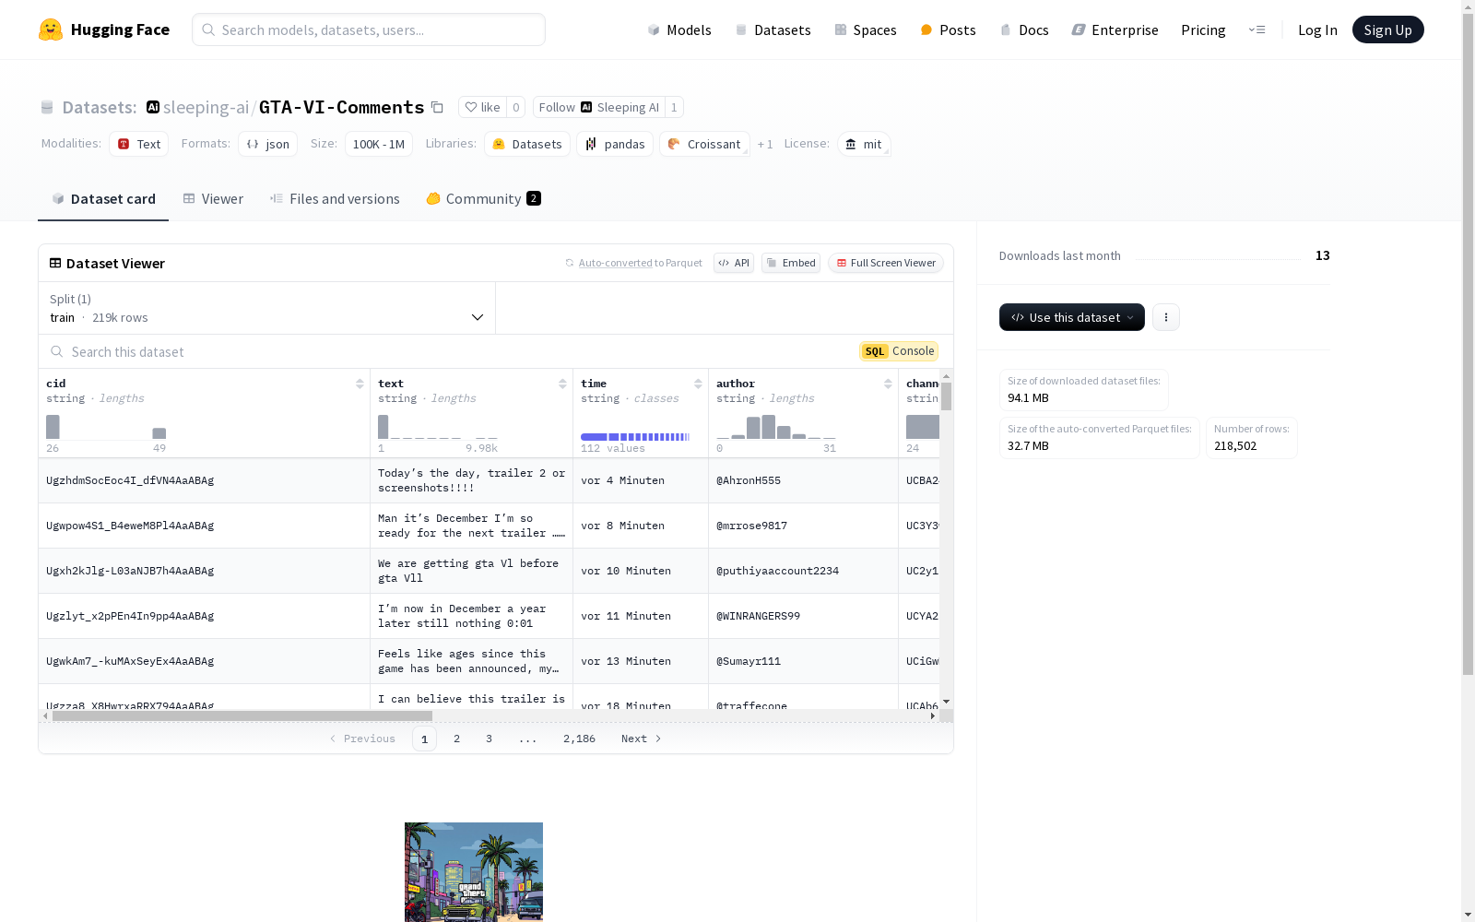
Task: Click the time classes distribution bar
Action: 635,437
